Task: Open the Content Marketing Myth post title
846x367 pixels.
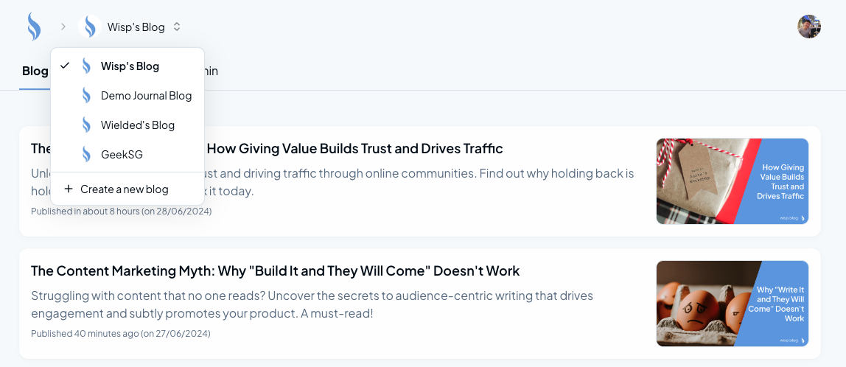Action: pos(275,270)
